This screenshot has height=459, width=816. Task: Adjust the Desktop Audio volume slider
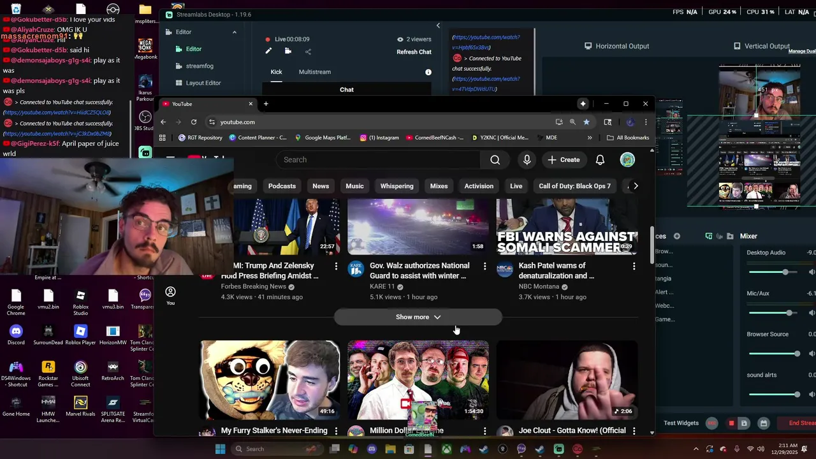(775, 272)
